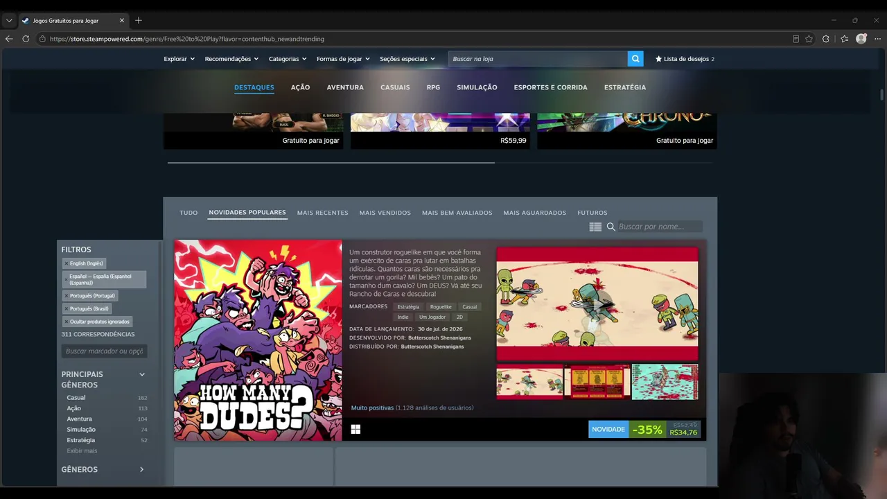
Task: Click in the Buscar na loja search field
Action: pyautogui.click(x=538, y=59)
